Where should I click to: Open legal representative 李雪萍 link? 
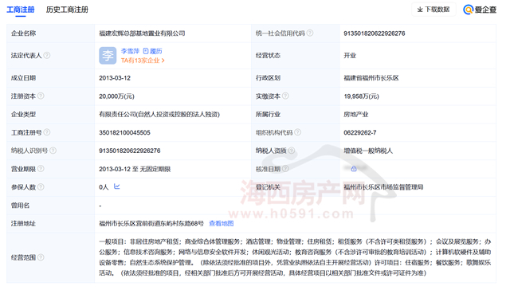[x=130, y=51]
